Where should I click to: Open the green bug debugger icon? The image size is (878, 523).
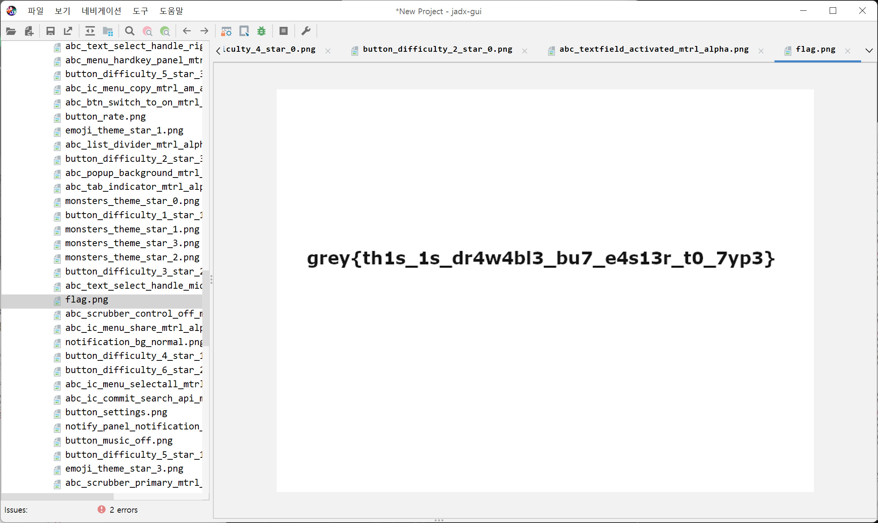tap(262, 31)
